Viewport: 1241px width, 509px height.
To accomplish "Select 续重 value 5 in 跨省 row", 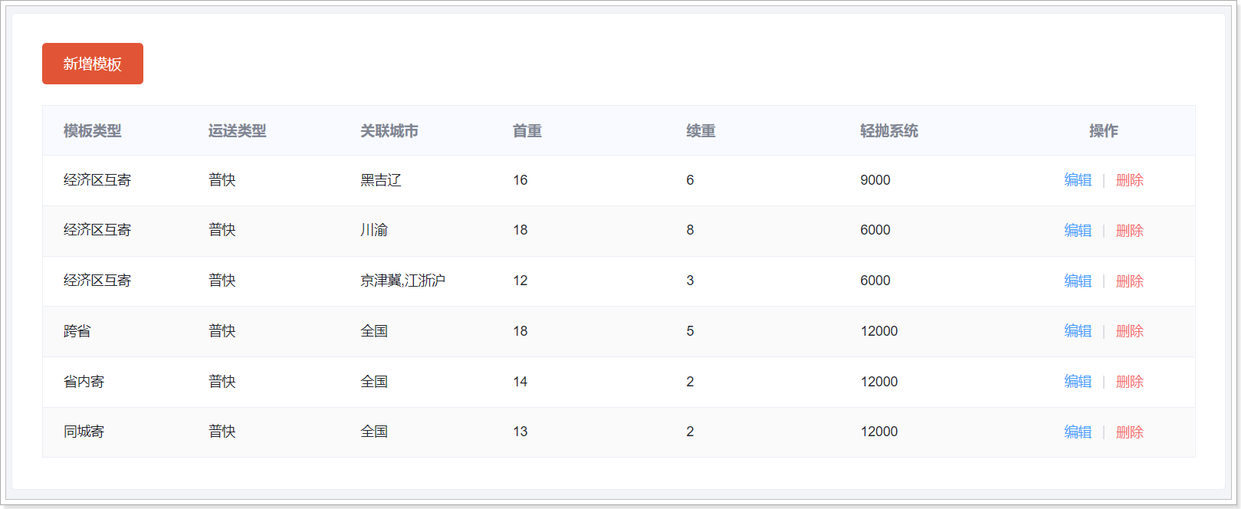I will pos(690,331).
